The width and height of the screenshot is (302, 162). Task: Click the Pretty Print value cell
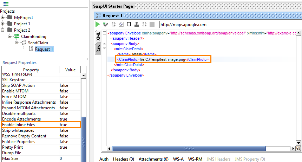tap(70, 147)
